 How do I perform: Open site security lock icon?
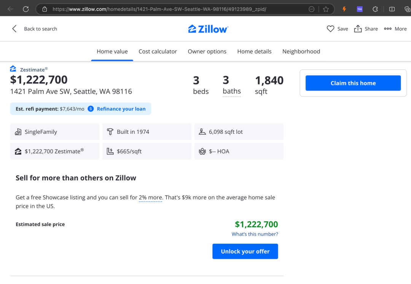click(45, 9)
